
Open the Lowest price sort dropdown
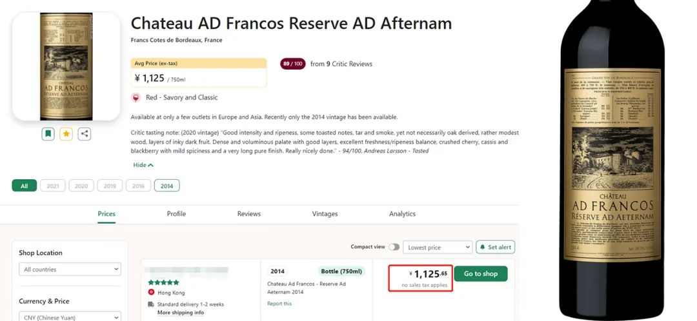click(439, 248)
